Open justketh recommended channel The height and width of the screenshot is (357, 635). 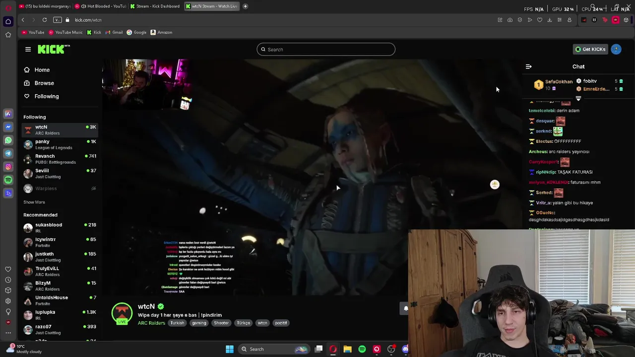(x=60, y=257)
